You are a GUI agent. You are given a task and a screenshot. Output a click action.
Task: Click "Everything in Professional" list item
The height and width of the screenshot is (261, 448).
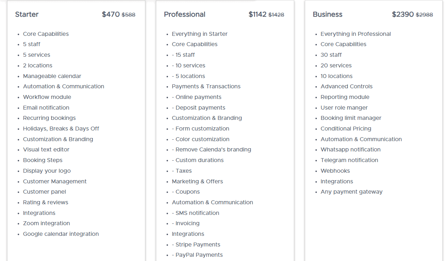coord(355,34)
